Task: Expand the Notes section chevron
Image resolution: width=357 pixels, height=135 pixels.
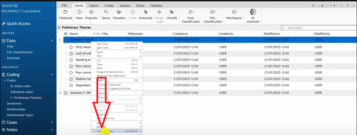Action: click(x=52, y=130)
